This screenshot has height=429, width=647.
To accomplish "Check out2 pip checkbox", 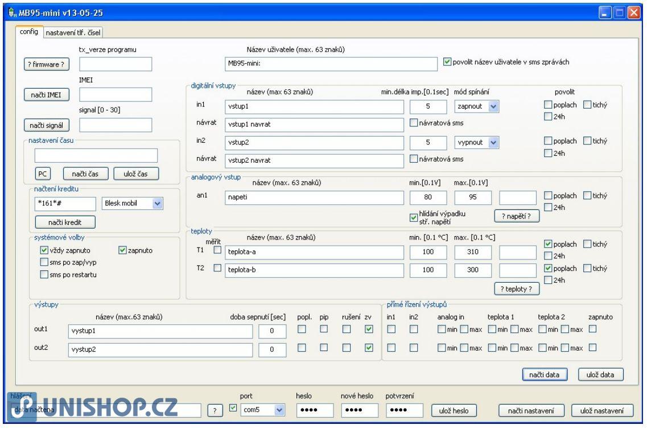I will point(324,347).
